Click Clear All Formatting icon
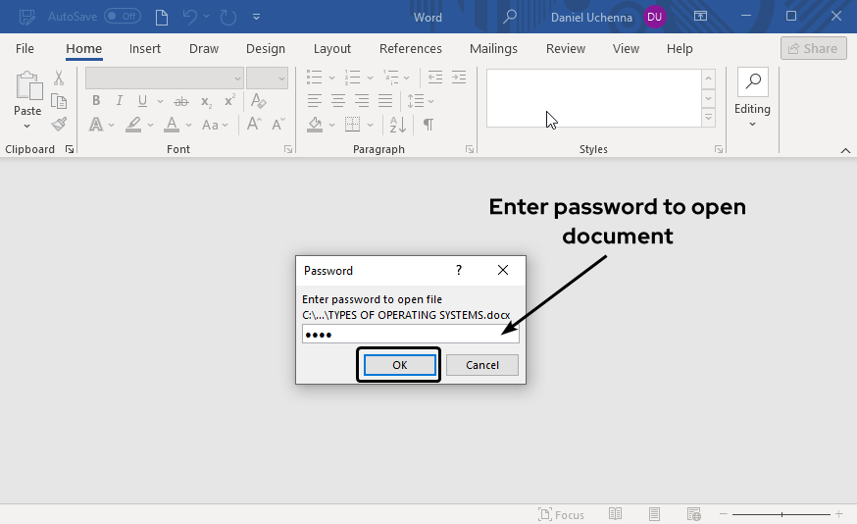The width and height of the screenshot is (857, 524). click(258, 101)
